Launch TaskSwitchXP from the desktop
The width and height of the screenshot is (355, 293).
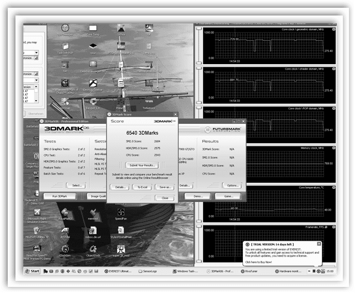(x=65, y=49)
